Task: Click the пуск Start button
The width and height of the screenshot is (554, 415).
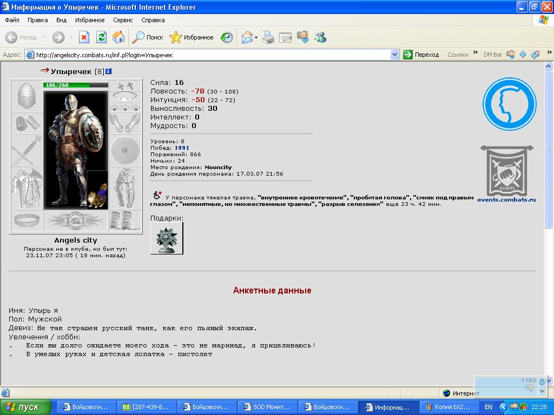Action: click(25, 407)
